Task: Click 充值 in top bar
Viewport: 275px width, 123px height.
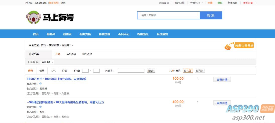Action: [210, 3]
